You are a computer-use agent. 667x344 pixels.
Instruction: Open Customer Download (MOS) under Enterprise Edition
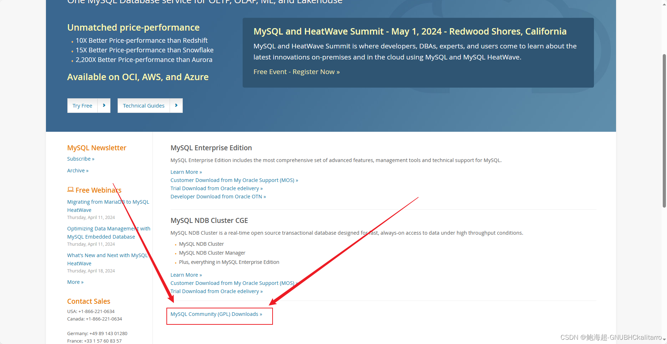tap(234, 180)
